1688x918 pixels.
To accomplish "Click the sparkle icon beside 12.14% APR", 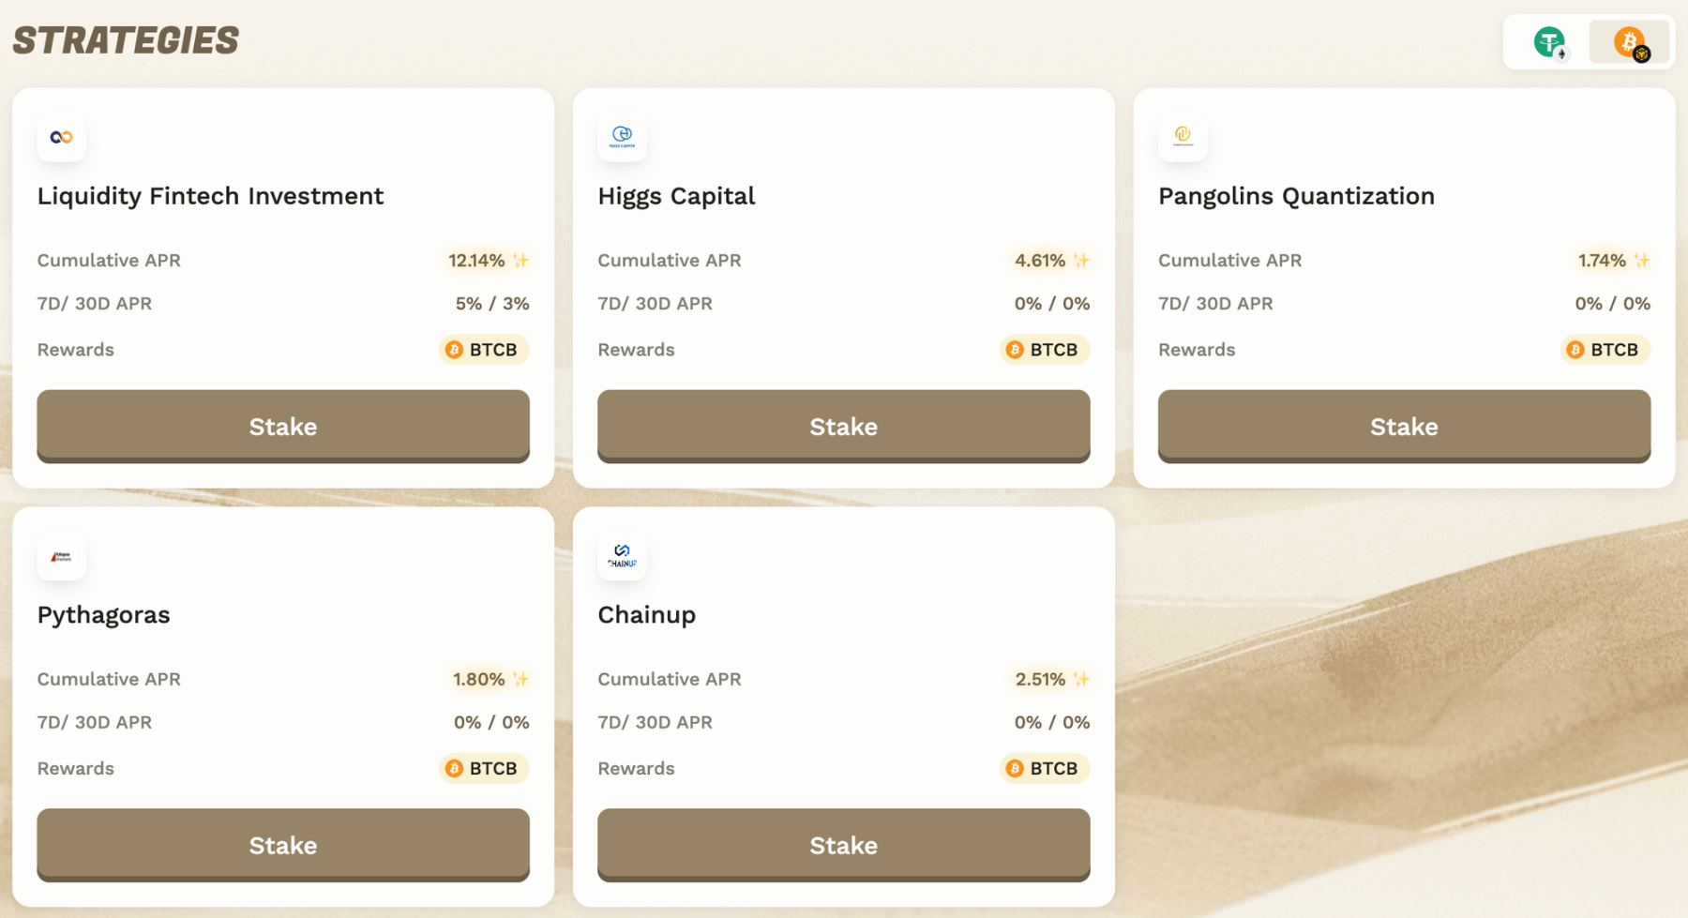I will coord(520,260).
